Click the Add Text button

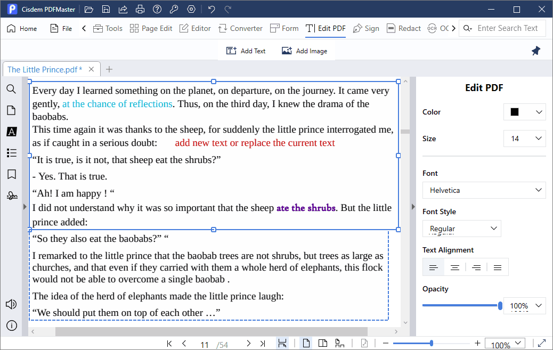tap(246, 51)
